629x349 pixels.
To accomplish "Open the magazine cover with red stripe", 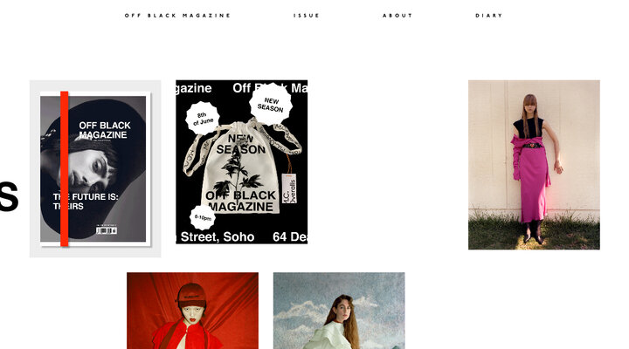I will click(95, 168).
